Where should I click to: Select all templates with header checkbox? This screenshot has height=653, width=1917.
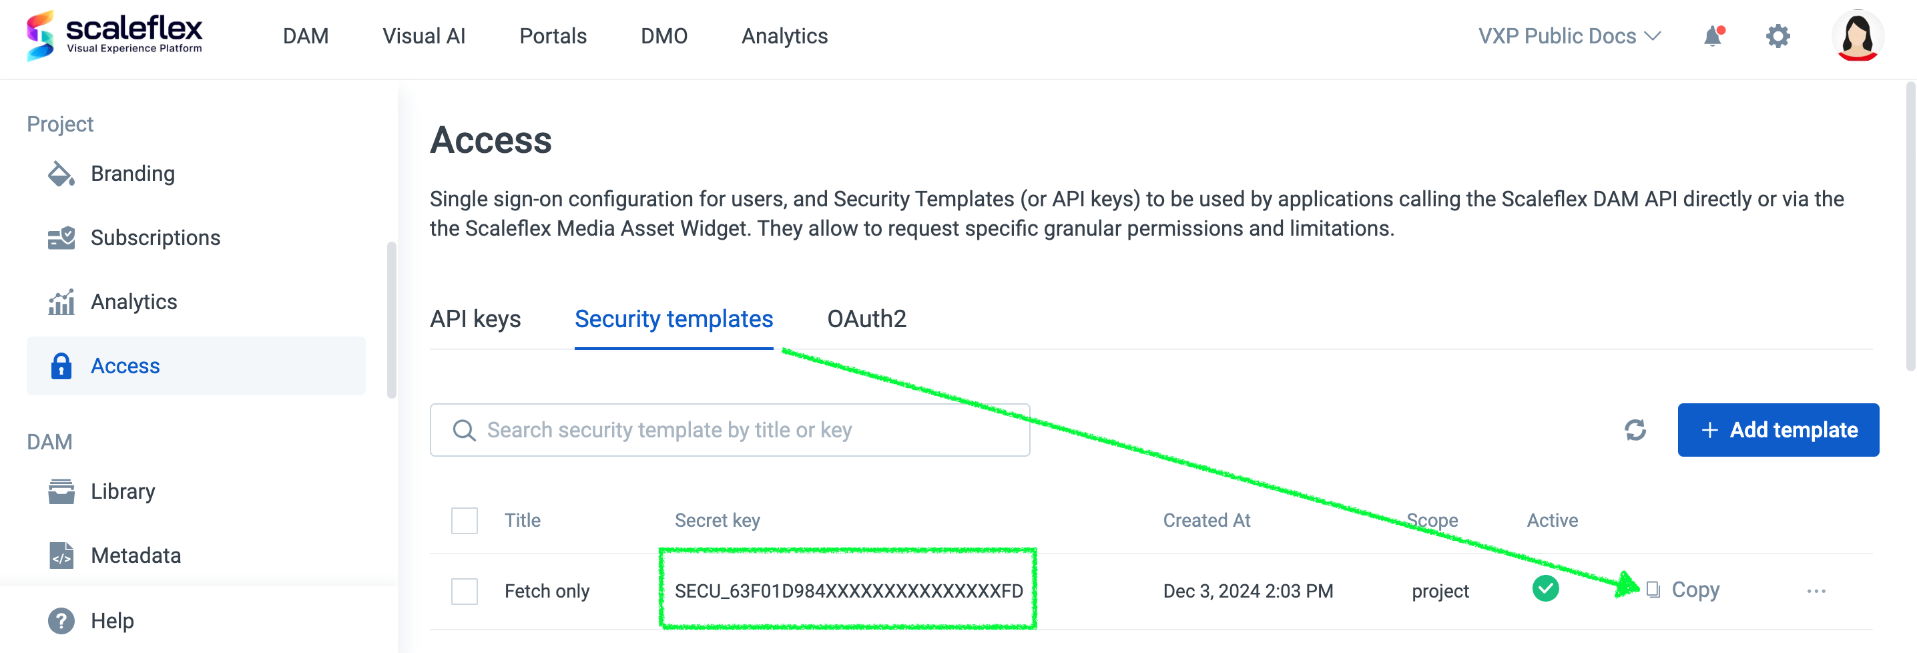[x=465, y=519]
